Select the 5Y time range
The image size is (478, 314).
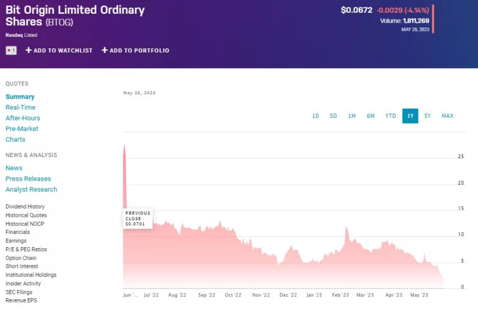428,116
